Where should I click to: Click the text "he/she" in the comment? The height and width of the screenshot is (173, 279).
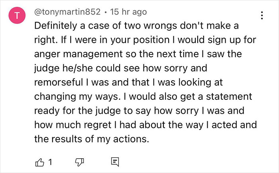coord(72,68)
